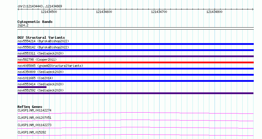Open the nsv1011665 (Coe2014) variant bar
The image size is (262, 139).
point(135,81)
